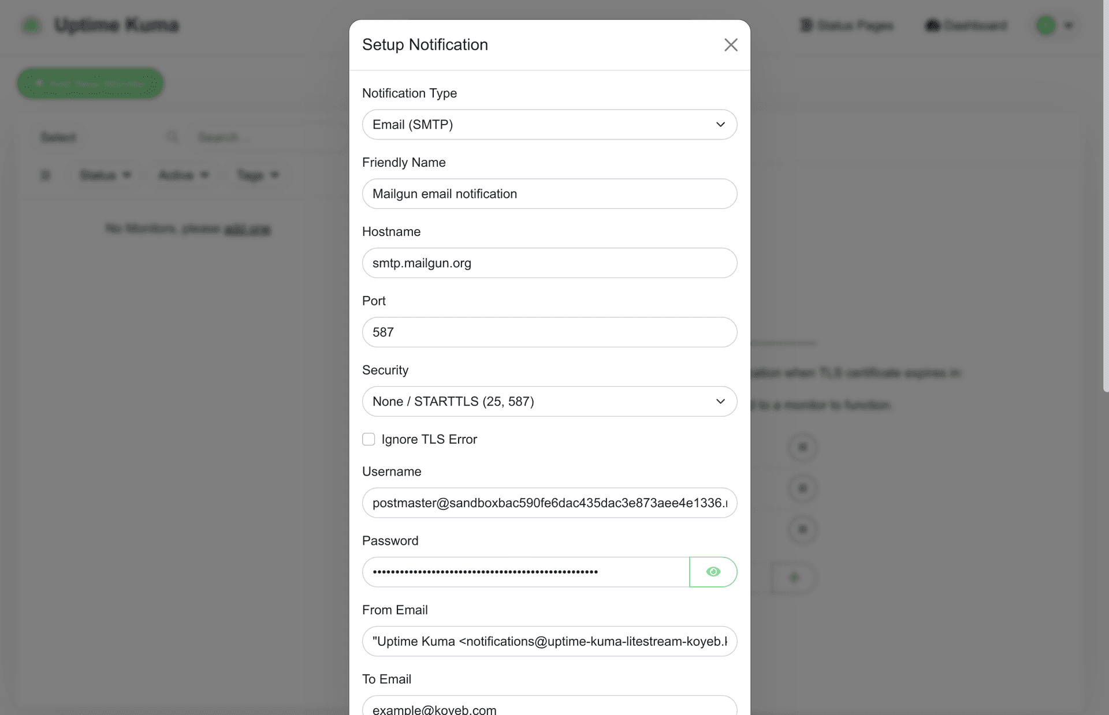Expand the Security dropdown

pos(549,402)
